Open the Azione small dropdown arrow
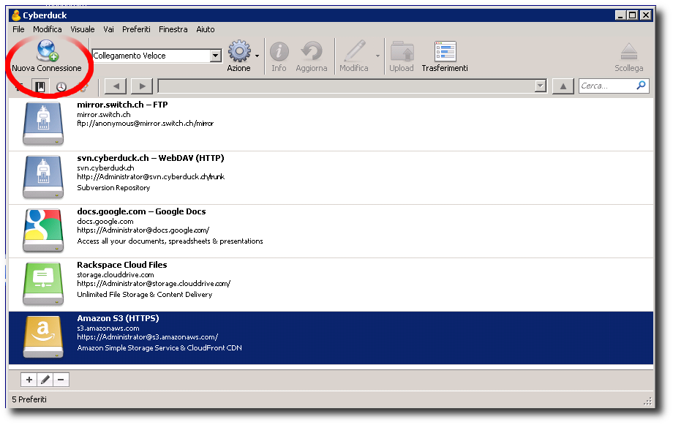Viewport: 673px width, 425px height. pos(257,56)
